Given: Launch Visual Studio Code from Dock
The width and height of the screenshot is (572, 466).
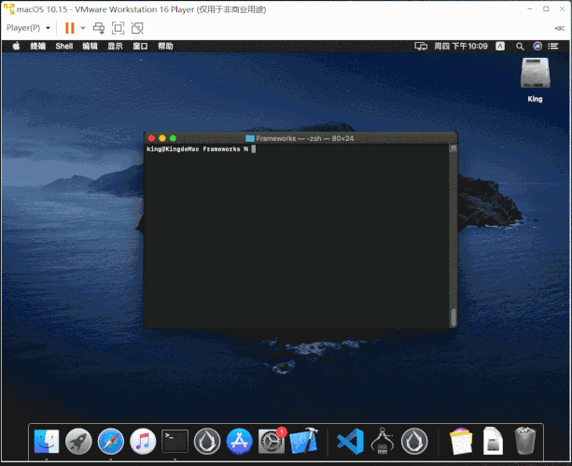Looking at the screenshot, I should [x=350, y=441].
